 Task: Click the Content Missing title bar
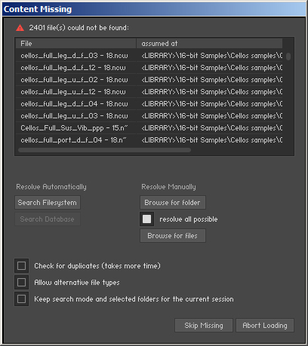(154, 9)
